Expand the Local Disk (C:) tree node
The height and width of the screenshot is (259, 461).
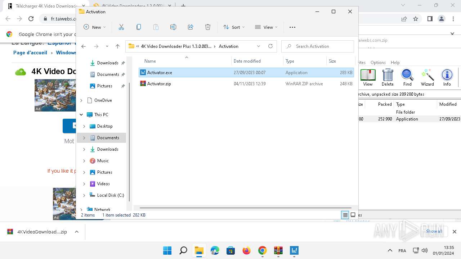click(84, 195)
